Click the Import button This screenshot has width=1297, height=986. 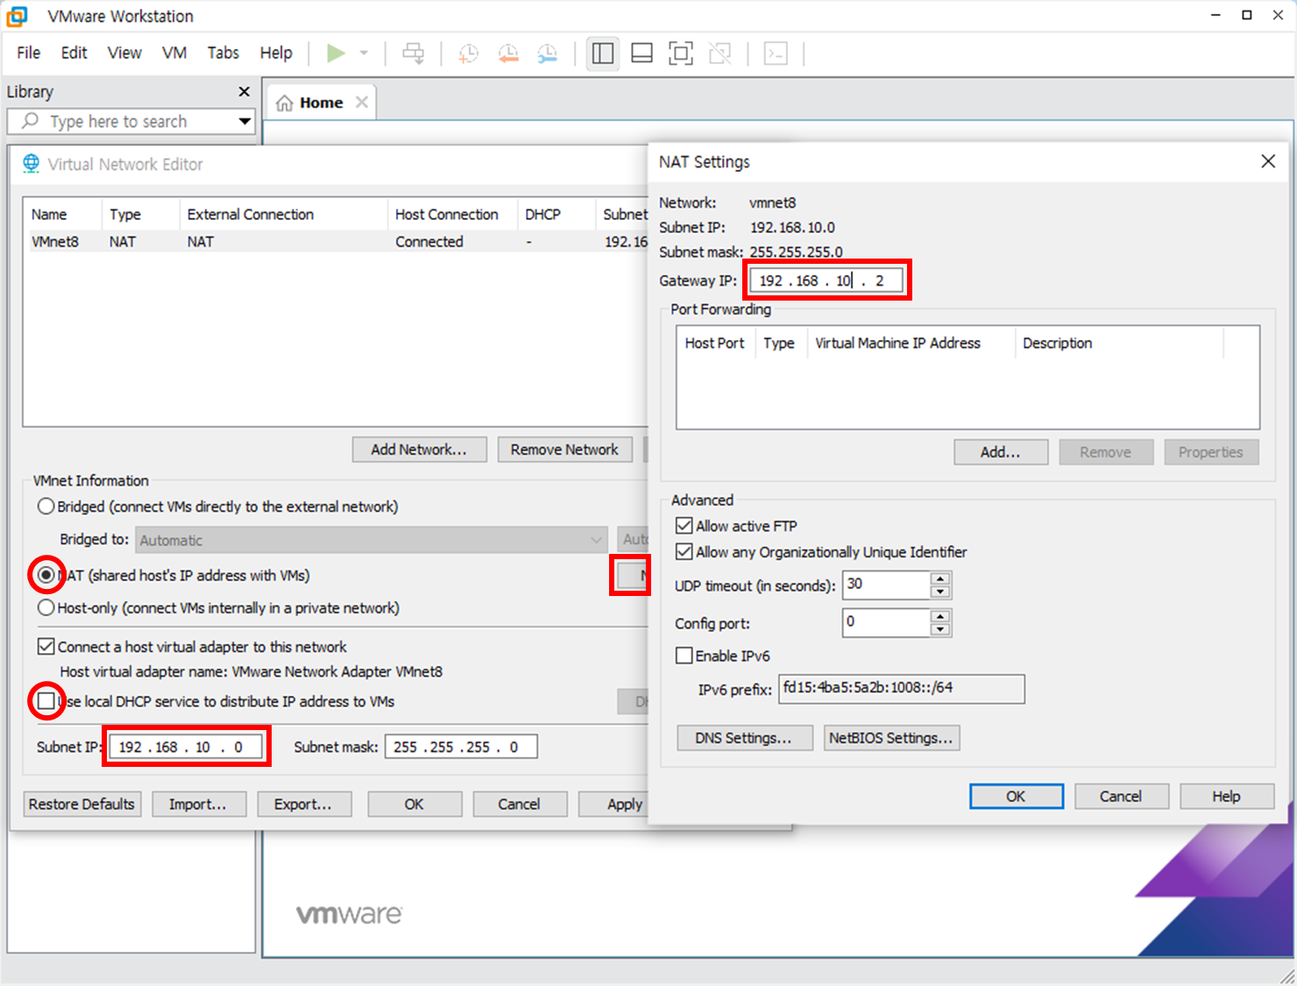(199, 804)
